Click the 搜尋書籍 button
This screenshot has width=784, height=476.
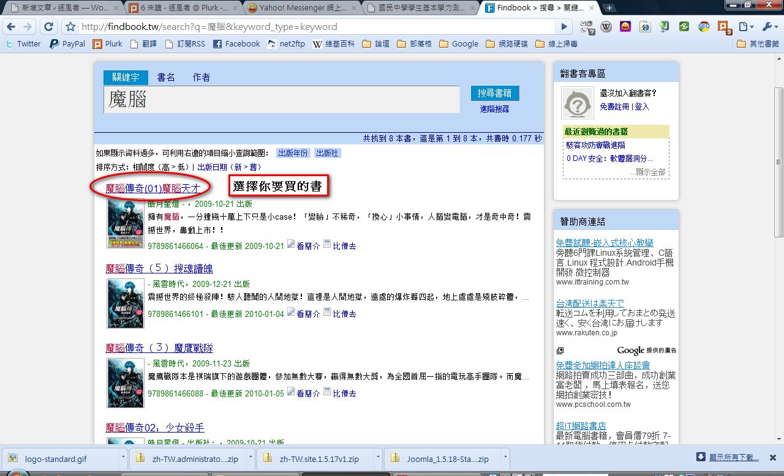(x=495, y=93)
